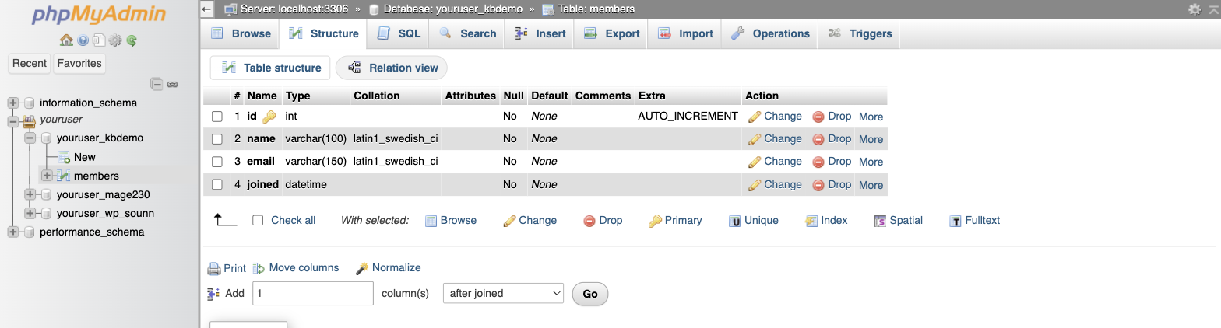
Task: Click the Move columns icon
Action: (259, 268)
